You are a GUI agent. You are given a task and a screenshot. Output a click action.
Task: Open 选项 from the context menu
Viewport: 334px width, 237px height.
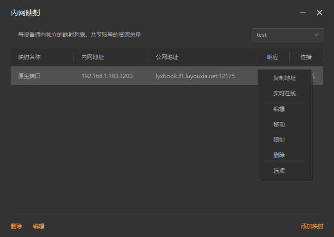[x=279, y=171]
